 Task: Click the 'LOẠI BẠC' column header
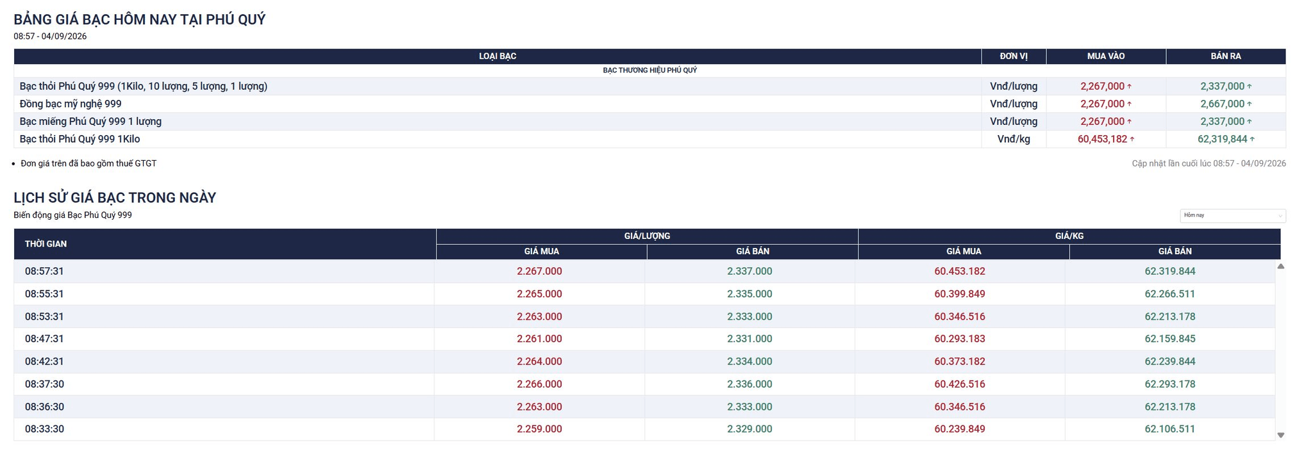498,56
